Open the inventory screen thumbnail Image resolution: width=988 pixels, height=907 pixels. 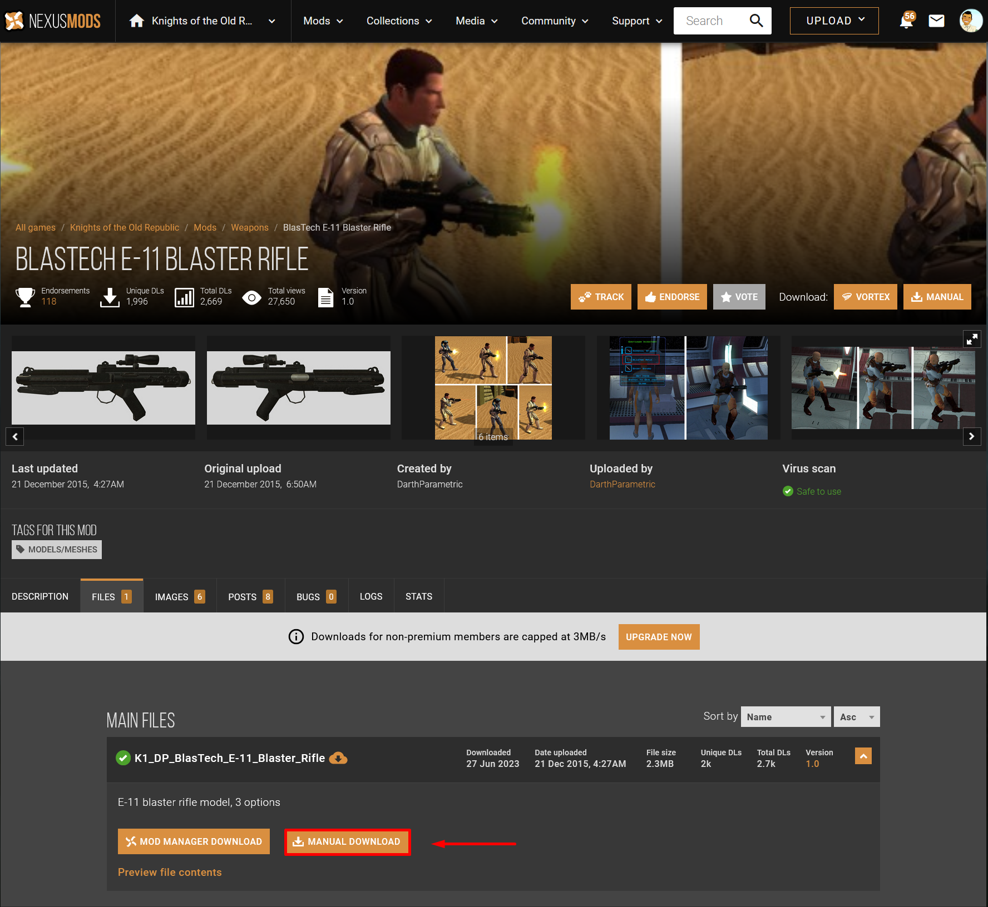pos(689,388)
